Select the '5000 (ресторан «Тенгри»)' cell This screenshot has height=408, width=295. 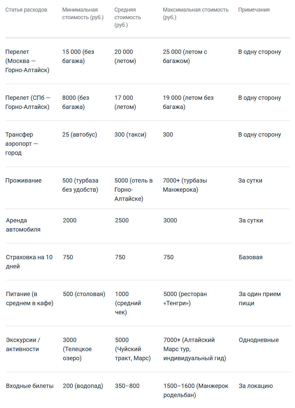click(x=185, y=298)
